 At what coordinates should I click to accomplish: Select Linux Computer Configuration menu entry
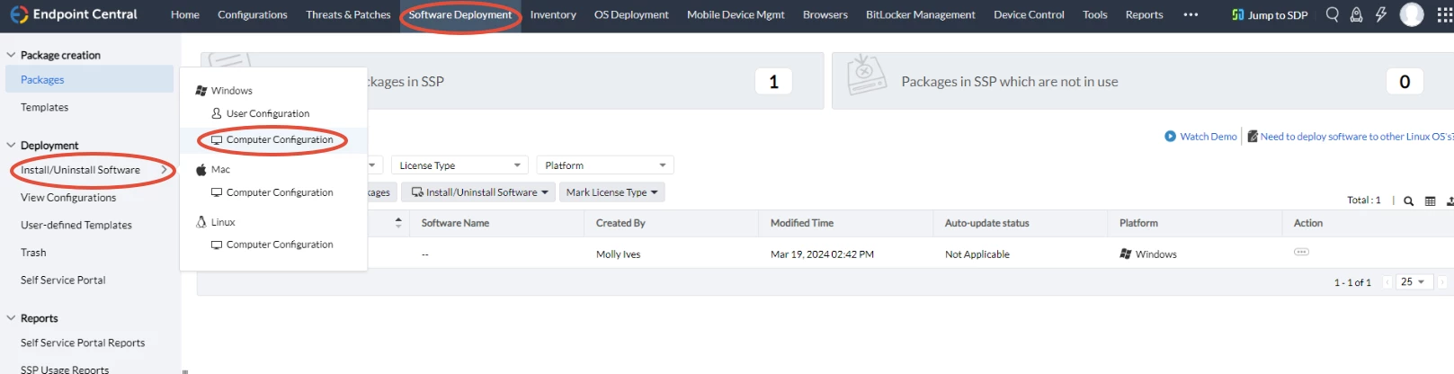pyautogui.click(x=273, y=245)
